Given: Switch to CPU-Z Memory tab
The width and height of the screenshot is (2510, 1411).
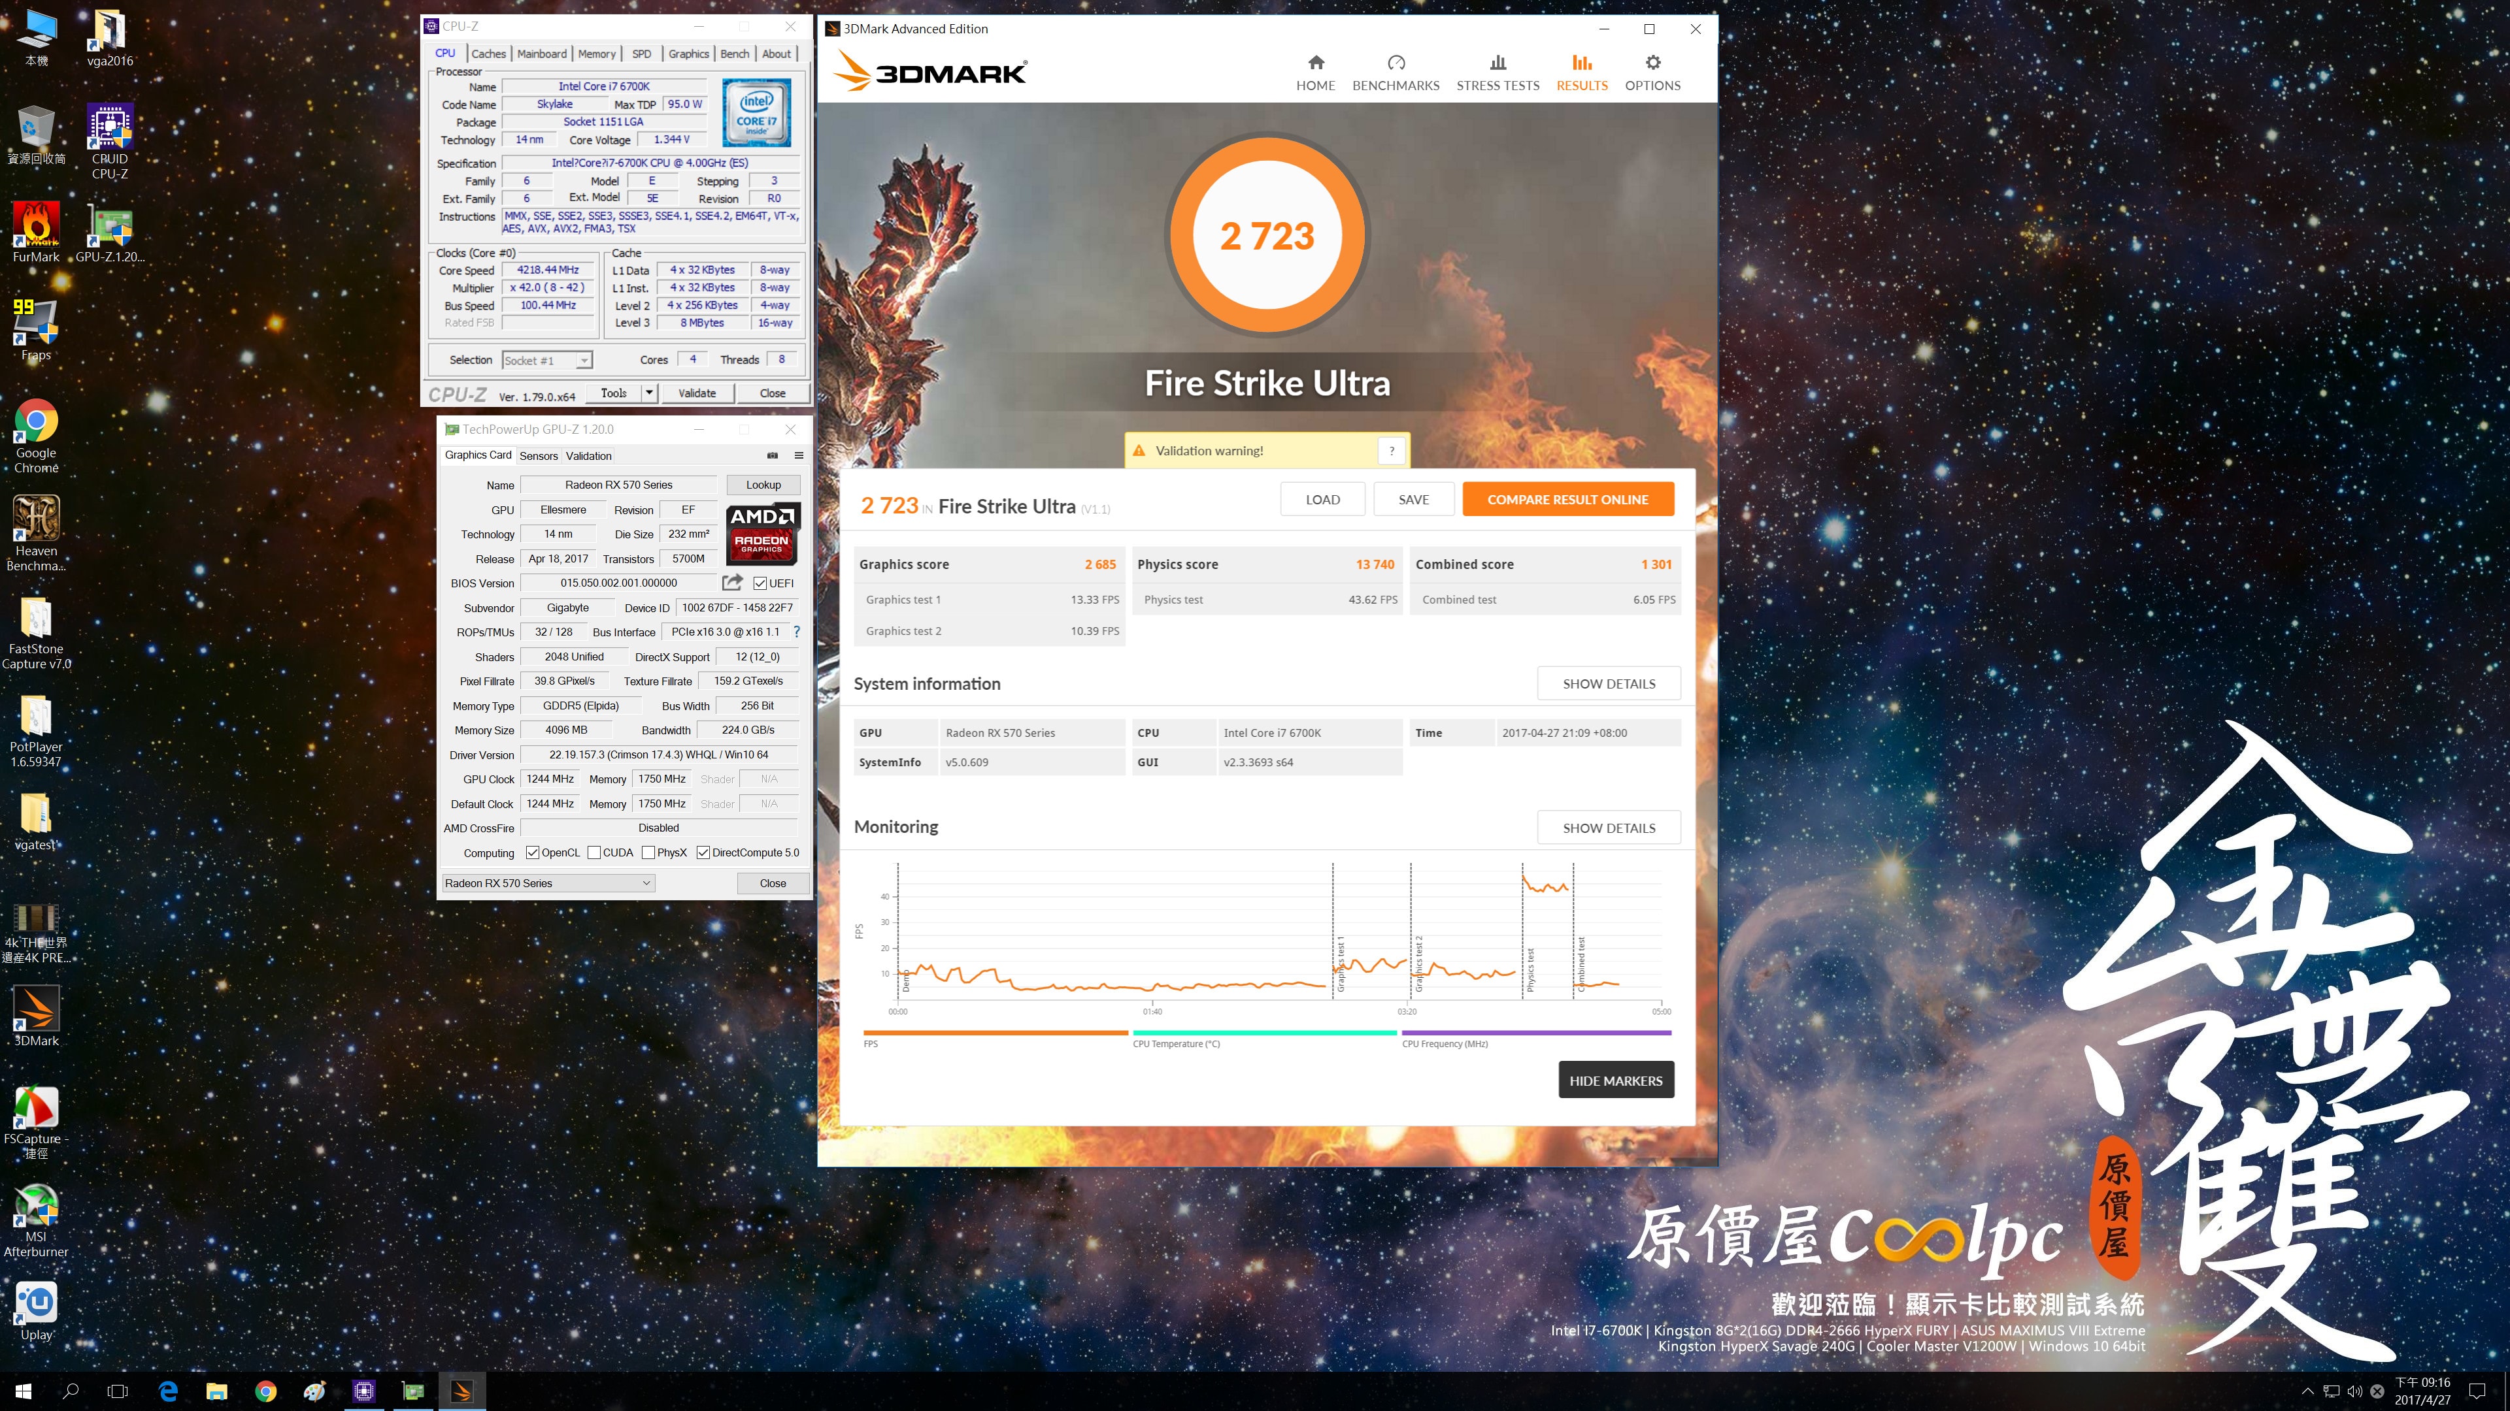Looking at the screenshot, I should [596, 54].
